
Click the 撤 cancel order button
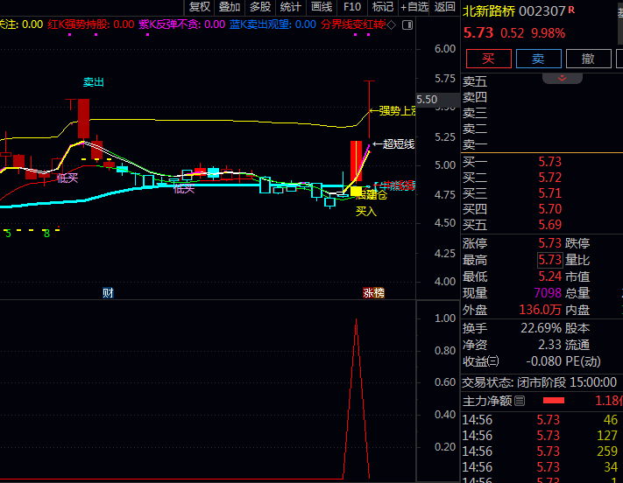pyautogui.click(x=589, y=59)
